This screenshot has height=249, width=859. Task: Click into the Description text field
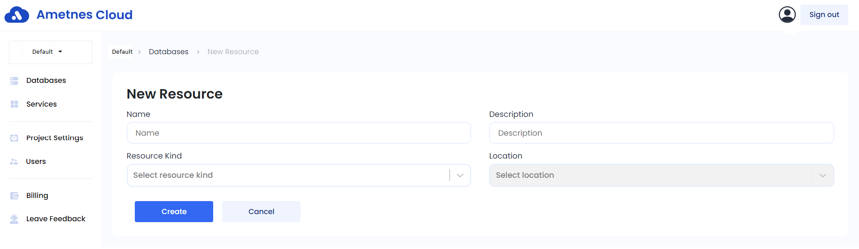click(x=661, y=133)
